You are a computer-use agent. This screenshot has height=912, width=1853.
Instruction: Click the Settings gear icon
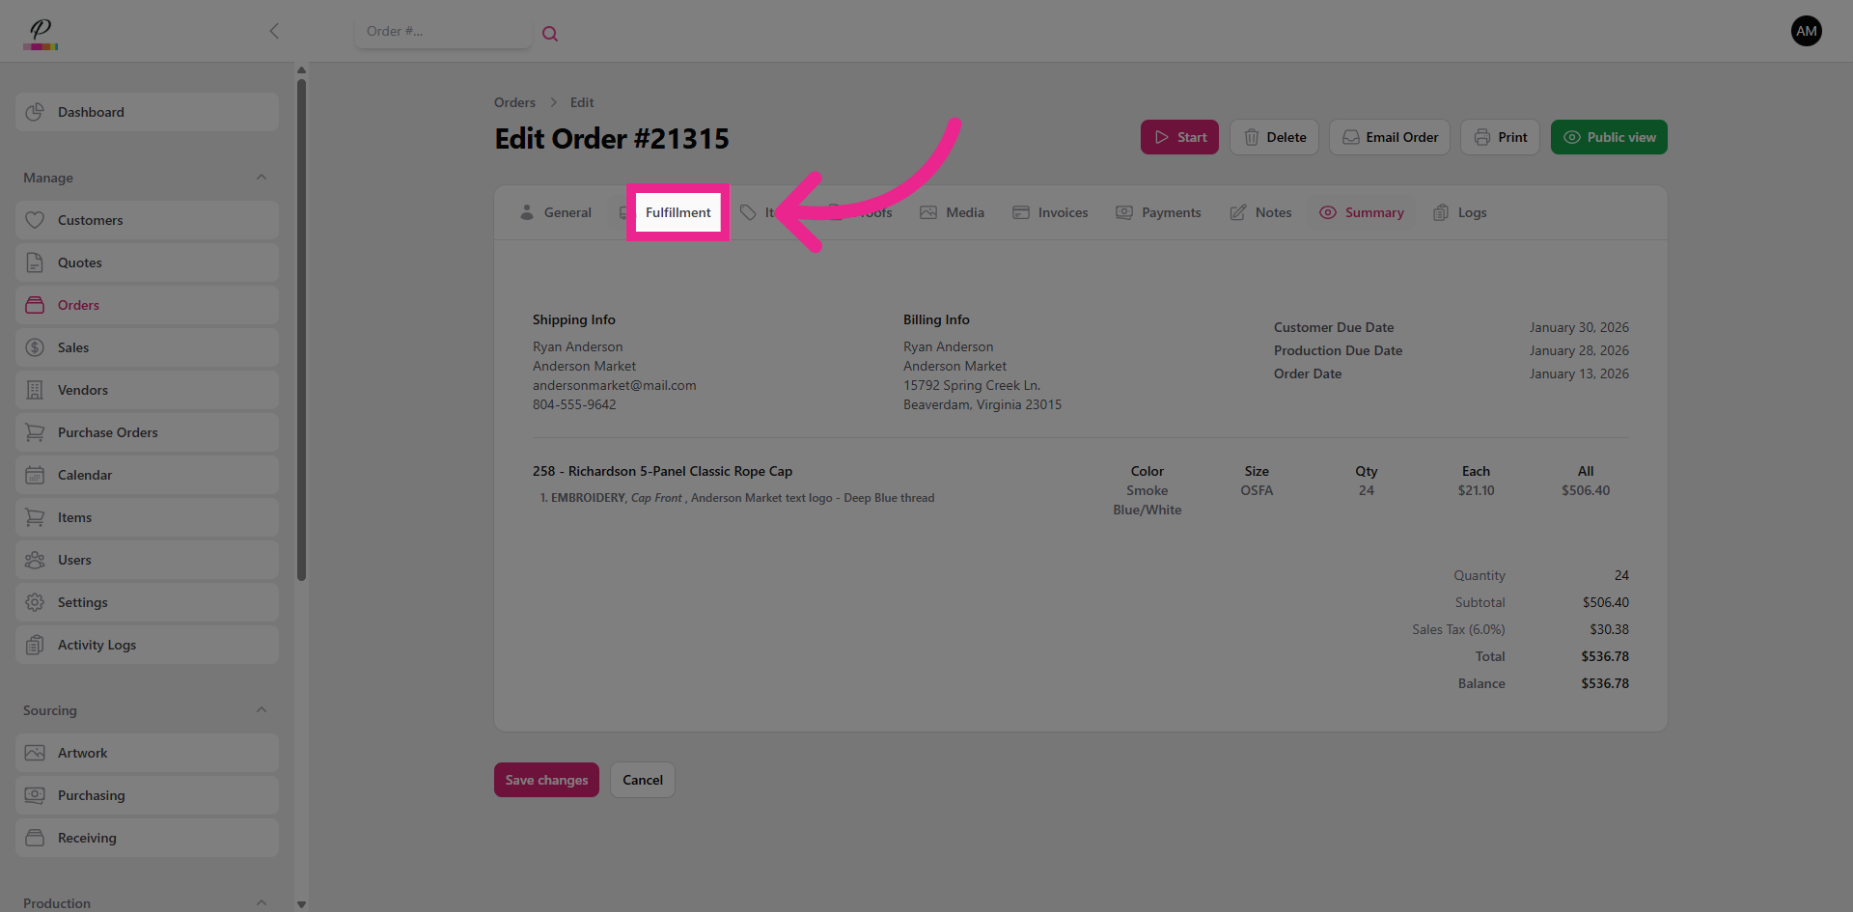point(35,602)
